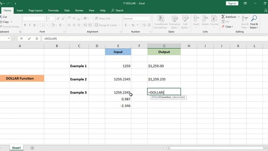Expand the AutoSum dropdown arrow
The height and width of the screenshot is (151, 268).
239,17
